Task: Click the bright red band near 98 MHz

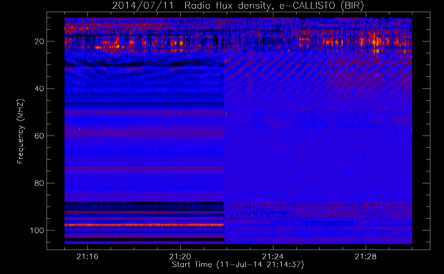Action: pyautogui.click(x=144, y=225)
